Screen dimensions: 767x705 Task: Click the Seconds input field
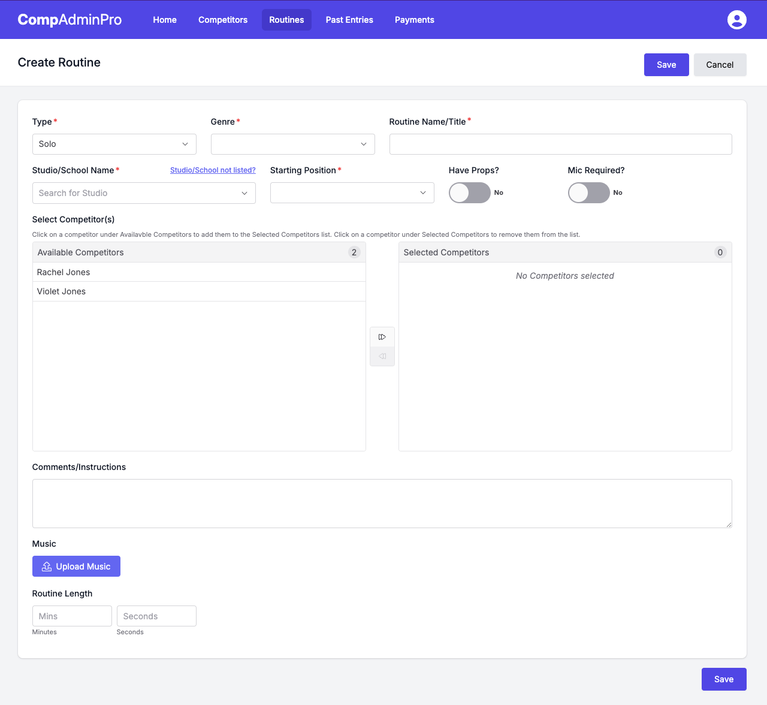(x=156, y=616)
